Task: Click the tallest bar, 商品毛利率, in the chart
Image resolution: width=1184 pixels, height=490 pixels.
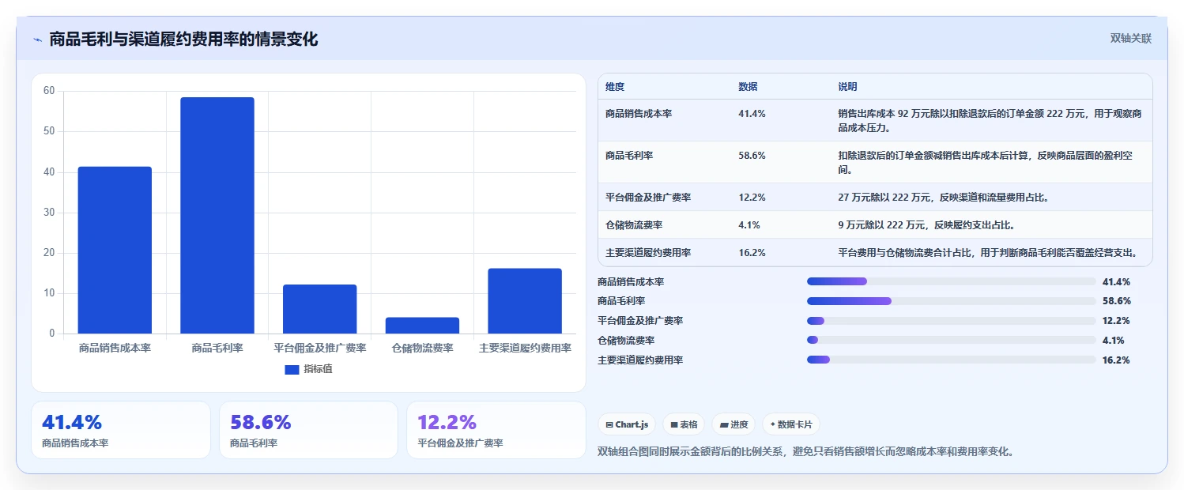Action: click(217, 215)
